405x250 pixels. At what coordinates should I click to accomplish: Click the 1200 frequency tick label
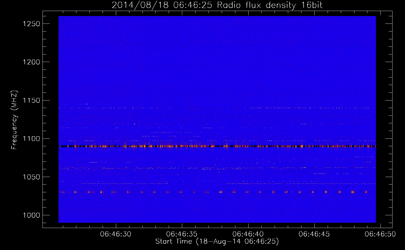[x=32, y=62]
